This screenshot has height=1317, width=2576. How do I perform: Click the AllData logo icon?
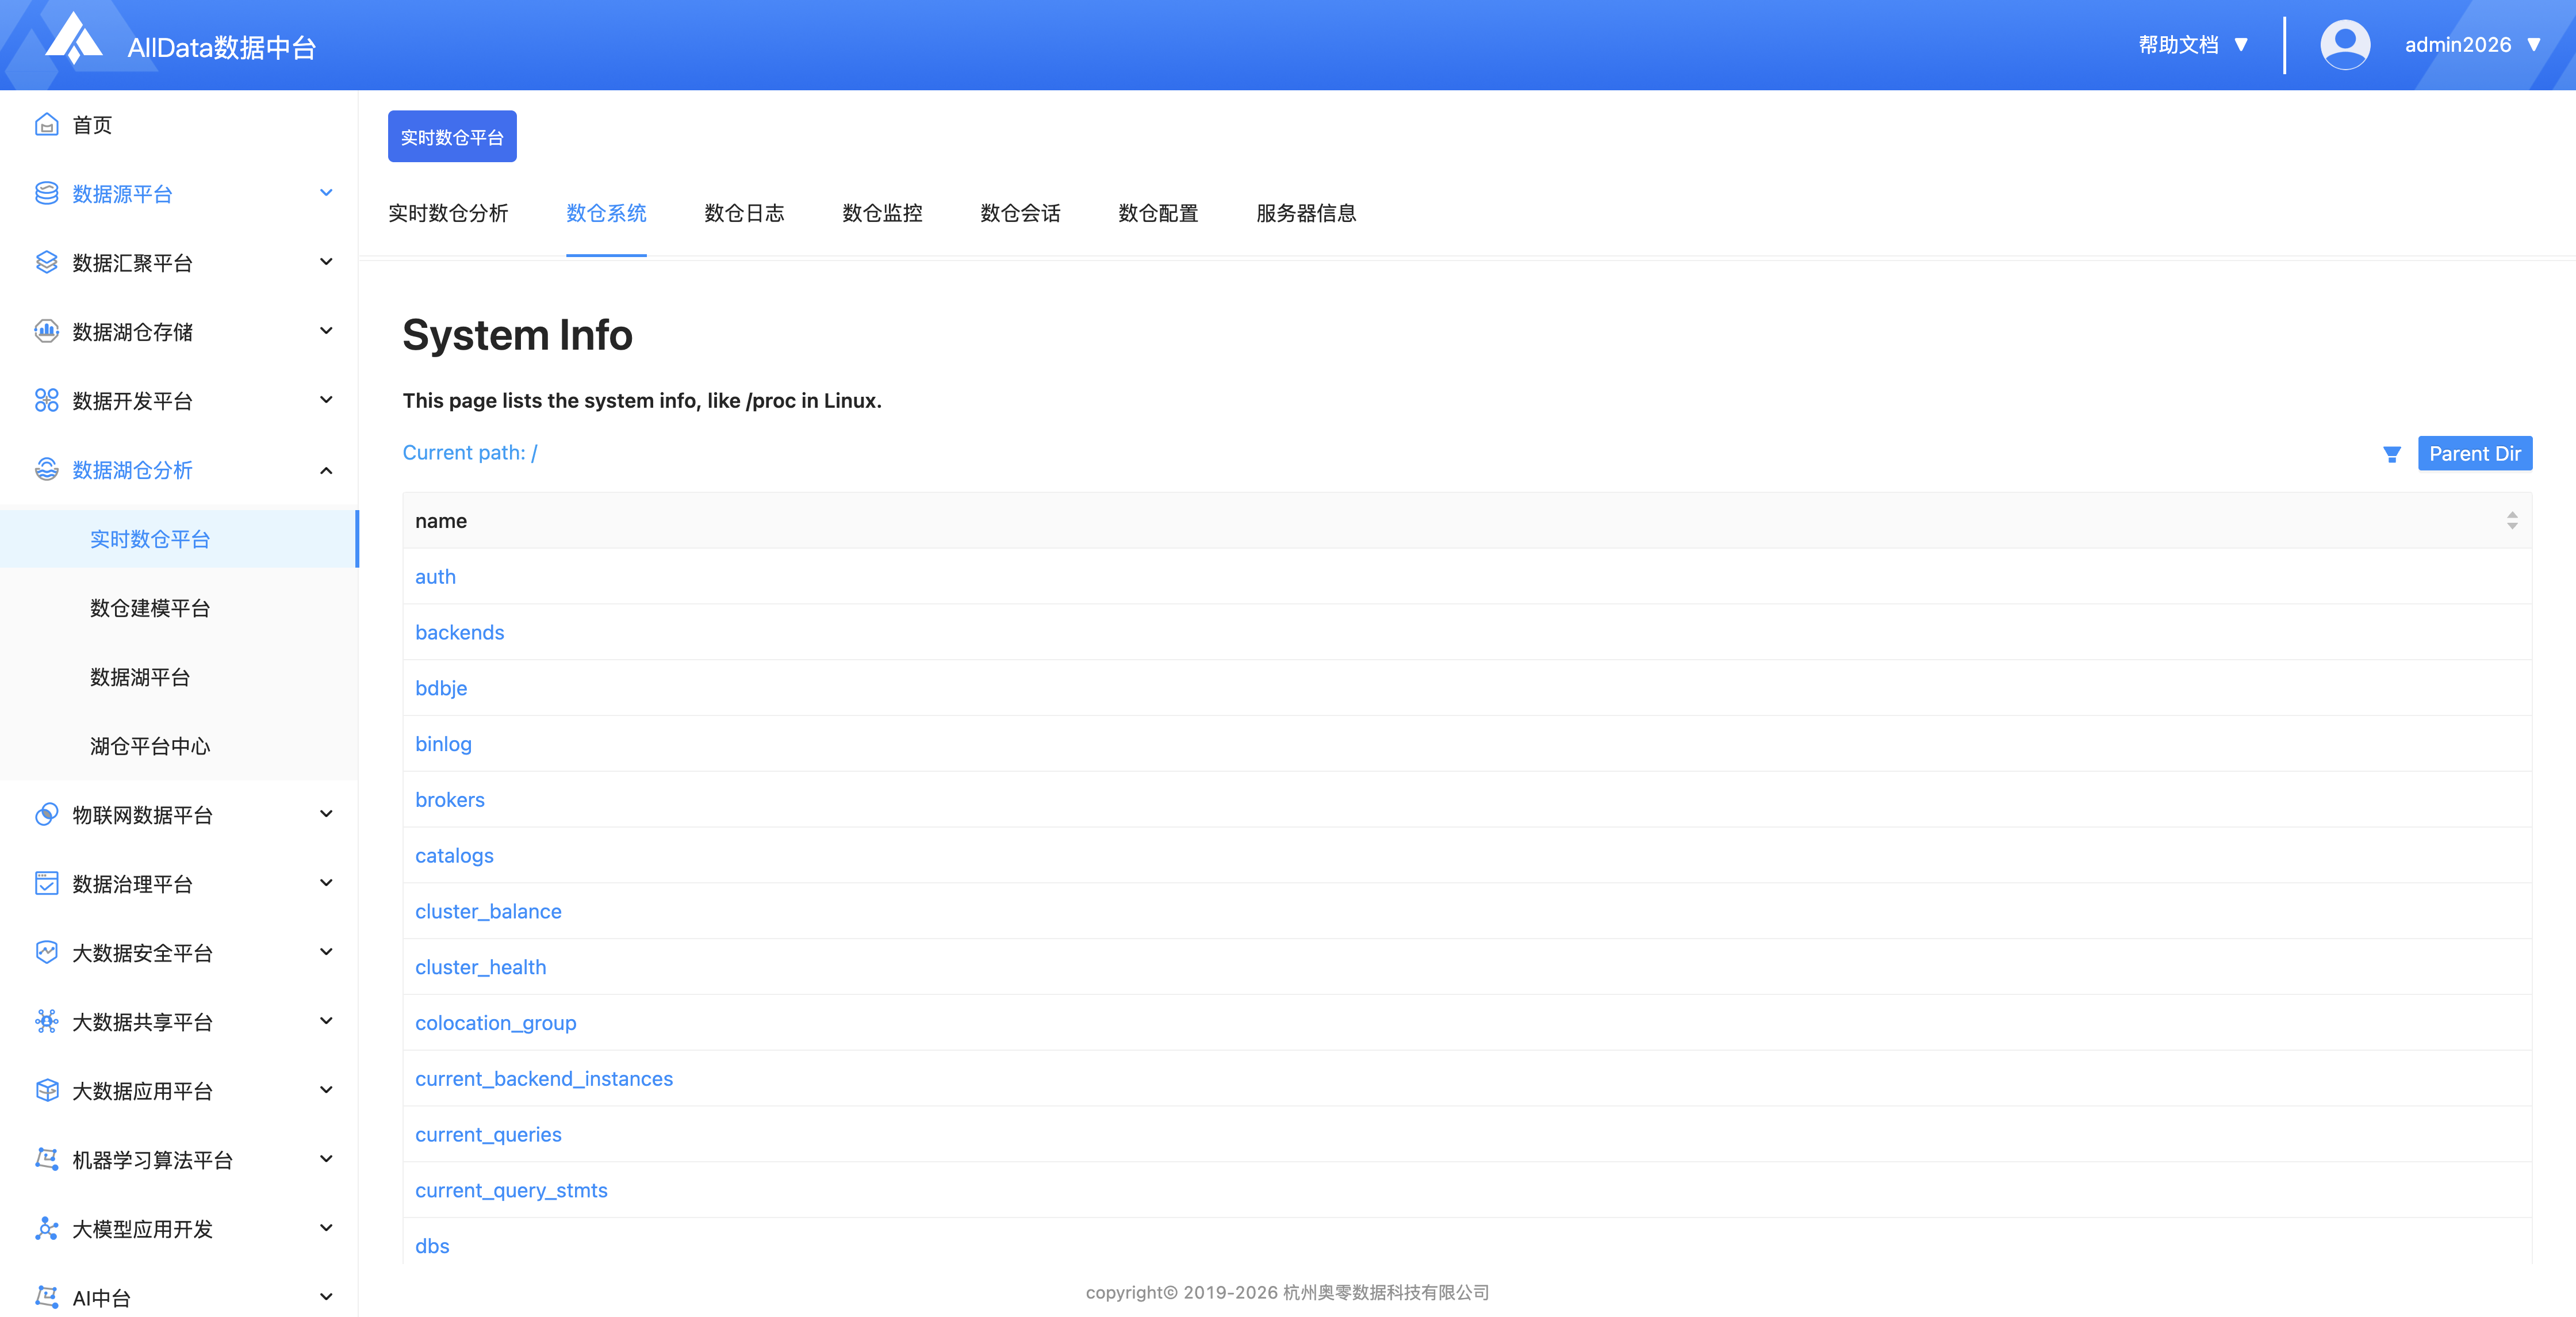tap(75, 38)
